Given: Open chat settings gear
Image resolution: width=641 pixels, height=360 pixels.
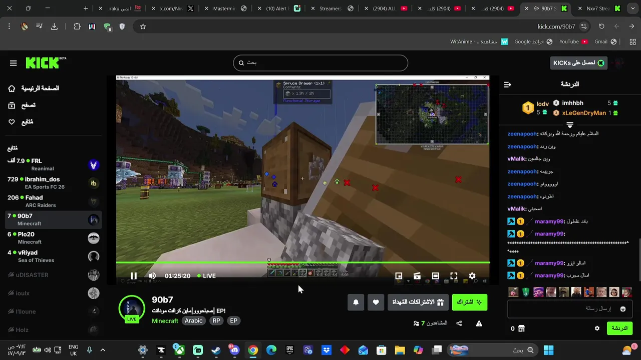Looking at the screenshot, I should point(597,328).
